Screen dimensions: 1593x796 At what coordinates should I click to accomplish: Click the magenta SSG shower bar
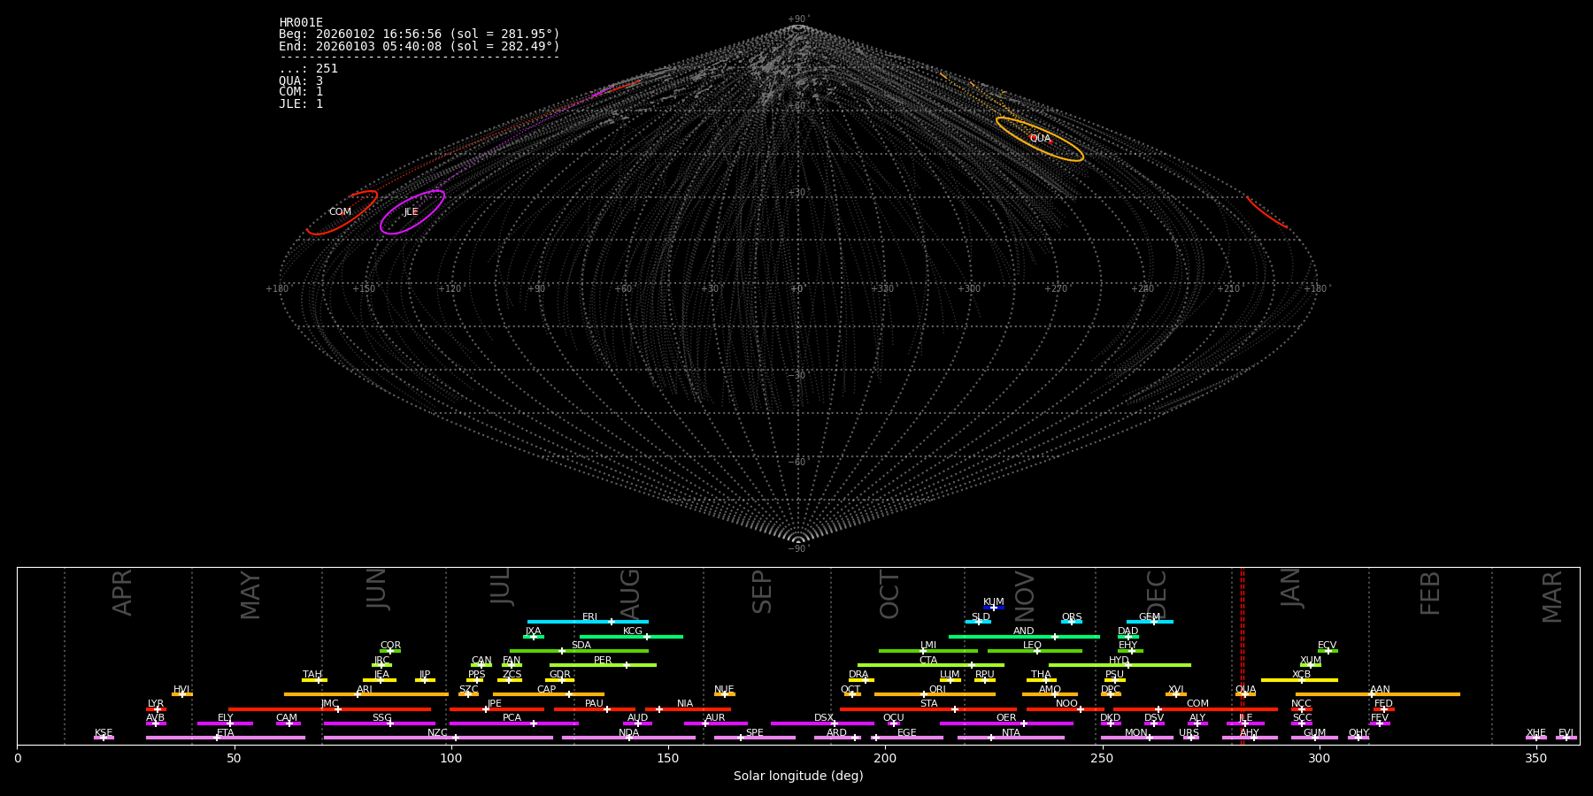pos(380,723)
